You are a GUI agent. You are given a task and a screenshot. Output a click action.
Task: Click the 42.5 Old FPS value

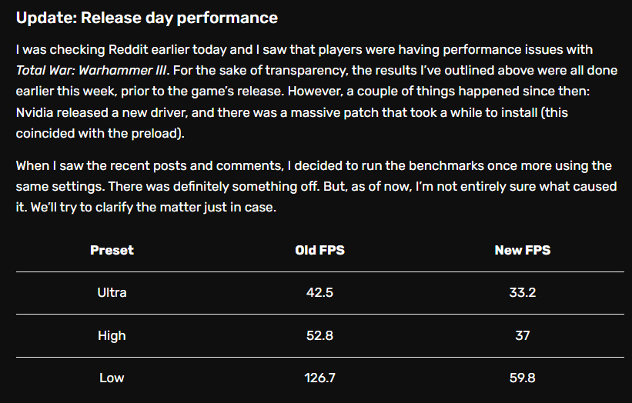pyautogui.click(x=319, y=292)
